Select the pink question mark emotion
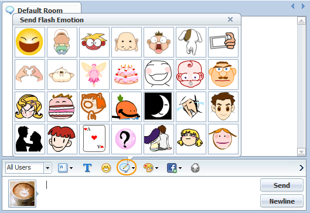The width and height of the screenshot is (310, 213). (x=127, y=139)
